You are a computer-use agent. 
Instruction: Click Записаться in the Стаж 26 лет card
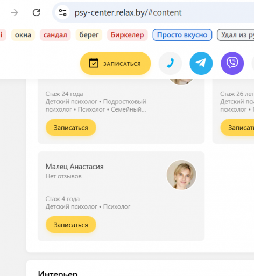[237, 128]
